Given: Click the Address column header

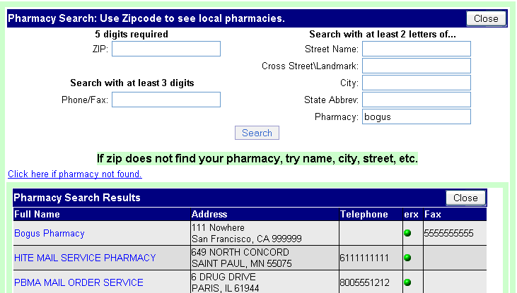Looking at the screenshot, I should [x=209, y=215].
